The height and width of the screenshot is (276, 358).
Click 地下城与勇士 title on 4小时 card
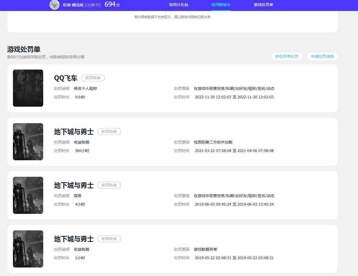tap(74, 185)
